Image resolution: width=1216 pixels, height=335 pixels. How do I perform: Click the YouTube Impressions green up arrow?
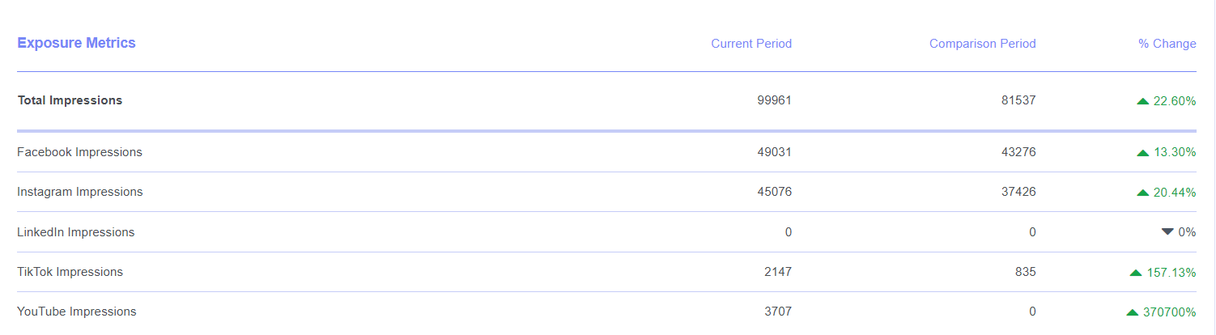coord(1133,312)
